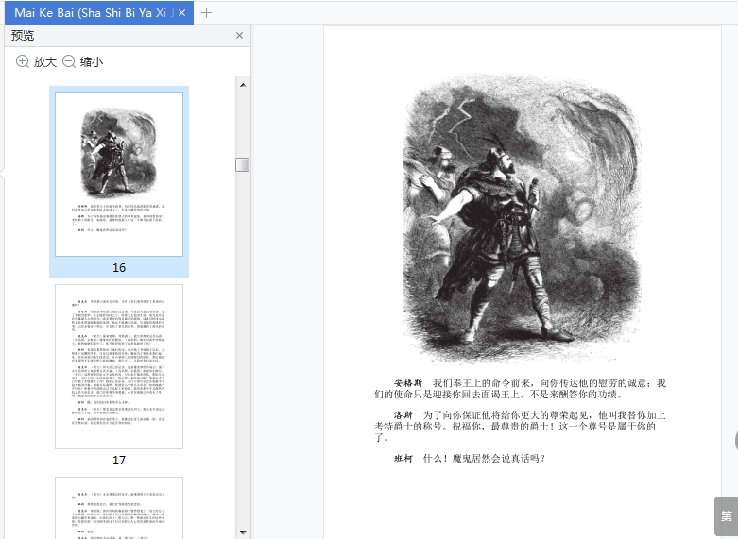Open a new tab with plus button
This screenshot has height=539, width=738.
[x=206, y=13]
